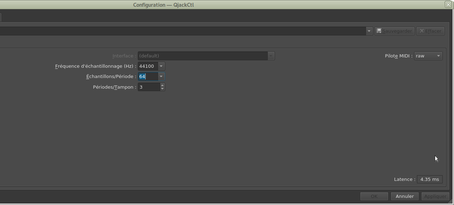The height and width of the screenshot is (205, 454).
Task: Click the Périodes/Tampon label
Action: pyautogui.click(x=115, y=87)
